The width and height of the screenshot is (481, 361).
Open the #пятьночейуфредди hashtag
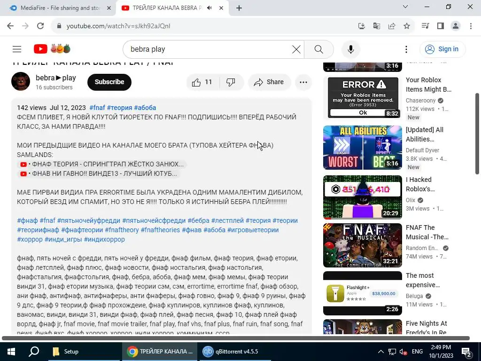[89, 221]
